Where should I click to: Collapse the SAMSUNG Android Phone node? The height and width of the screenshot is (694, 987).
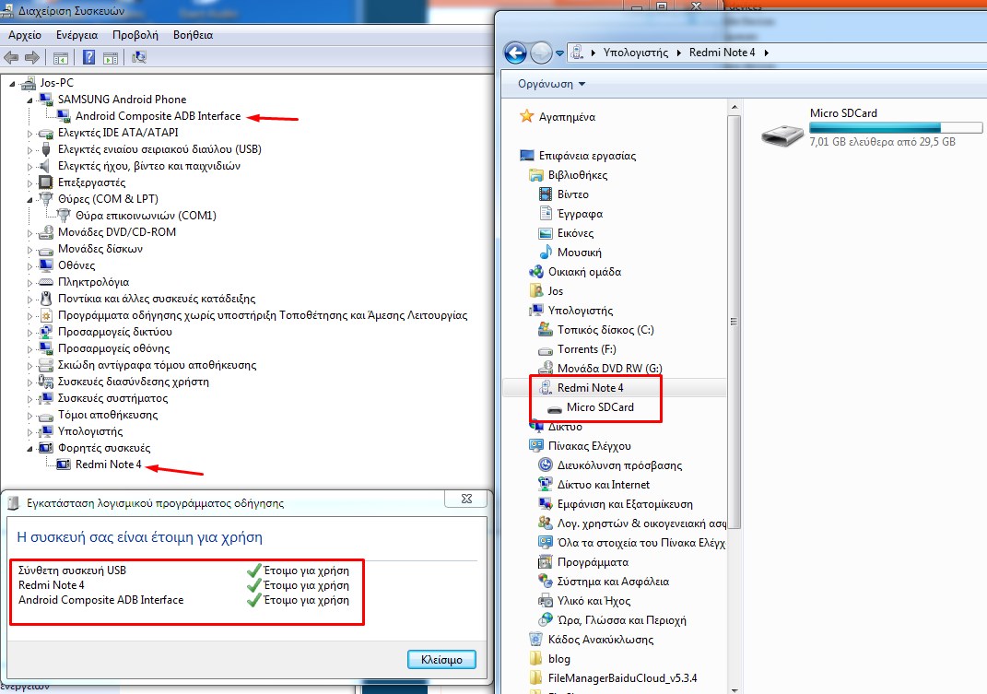[29, 100]
